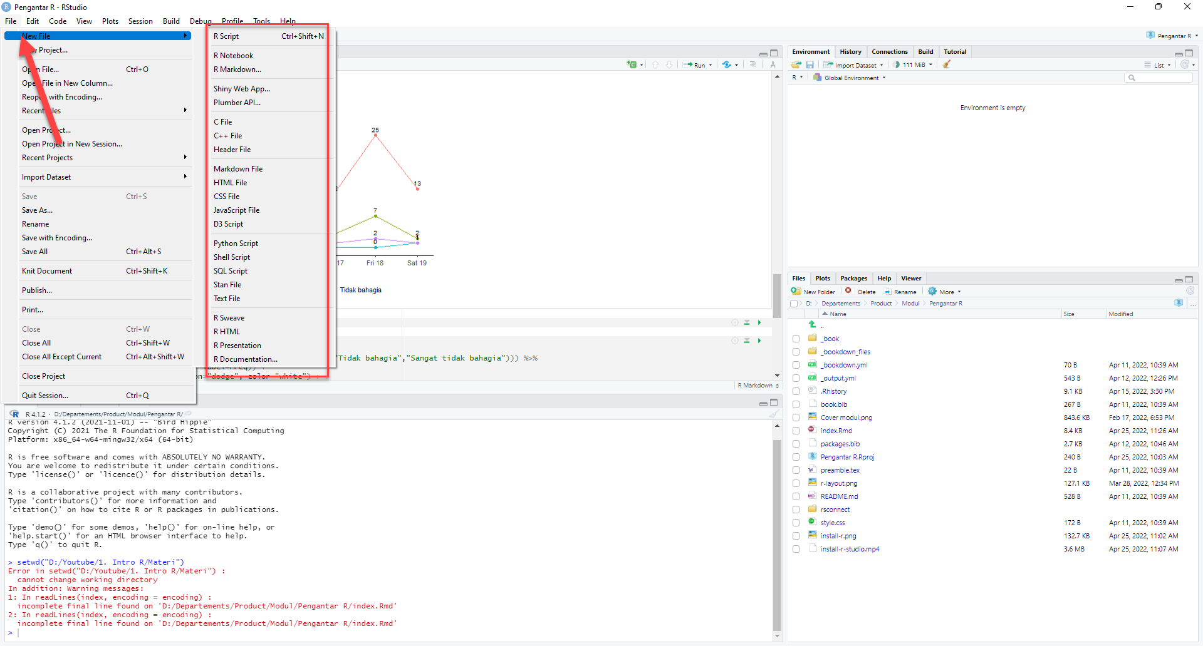Click the broom icon to clear environment
Image resolution: width=1203 pixels, height=646 pixels.
point(947,64)
